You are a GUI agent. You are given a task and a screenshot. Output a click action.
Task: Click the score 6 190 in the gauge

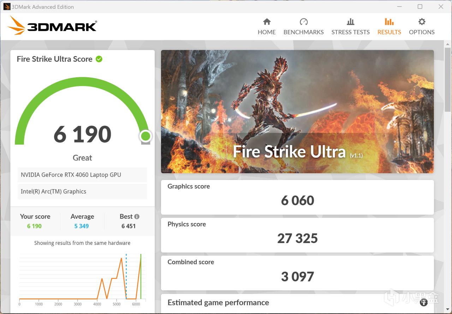coord(82,134)
